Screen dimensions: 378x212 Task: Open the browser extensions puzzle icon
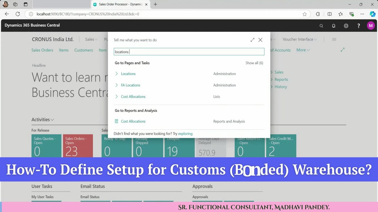pyautogui.click(x=318, y=14)
